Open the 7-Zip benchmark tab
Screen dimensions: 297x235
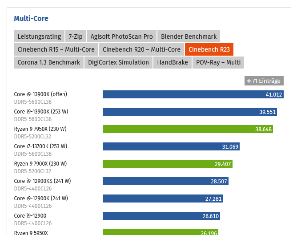coord(76,36)
